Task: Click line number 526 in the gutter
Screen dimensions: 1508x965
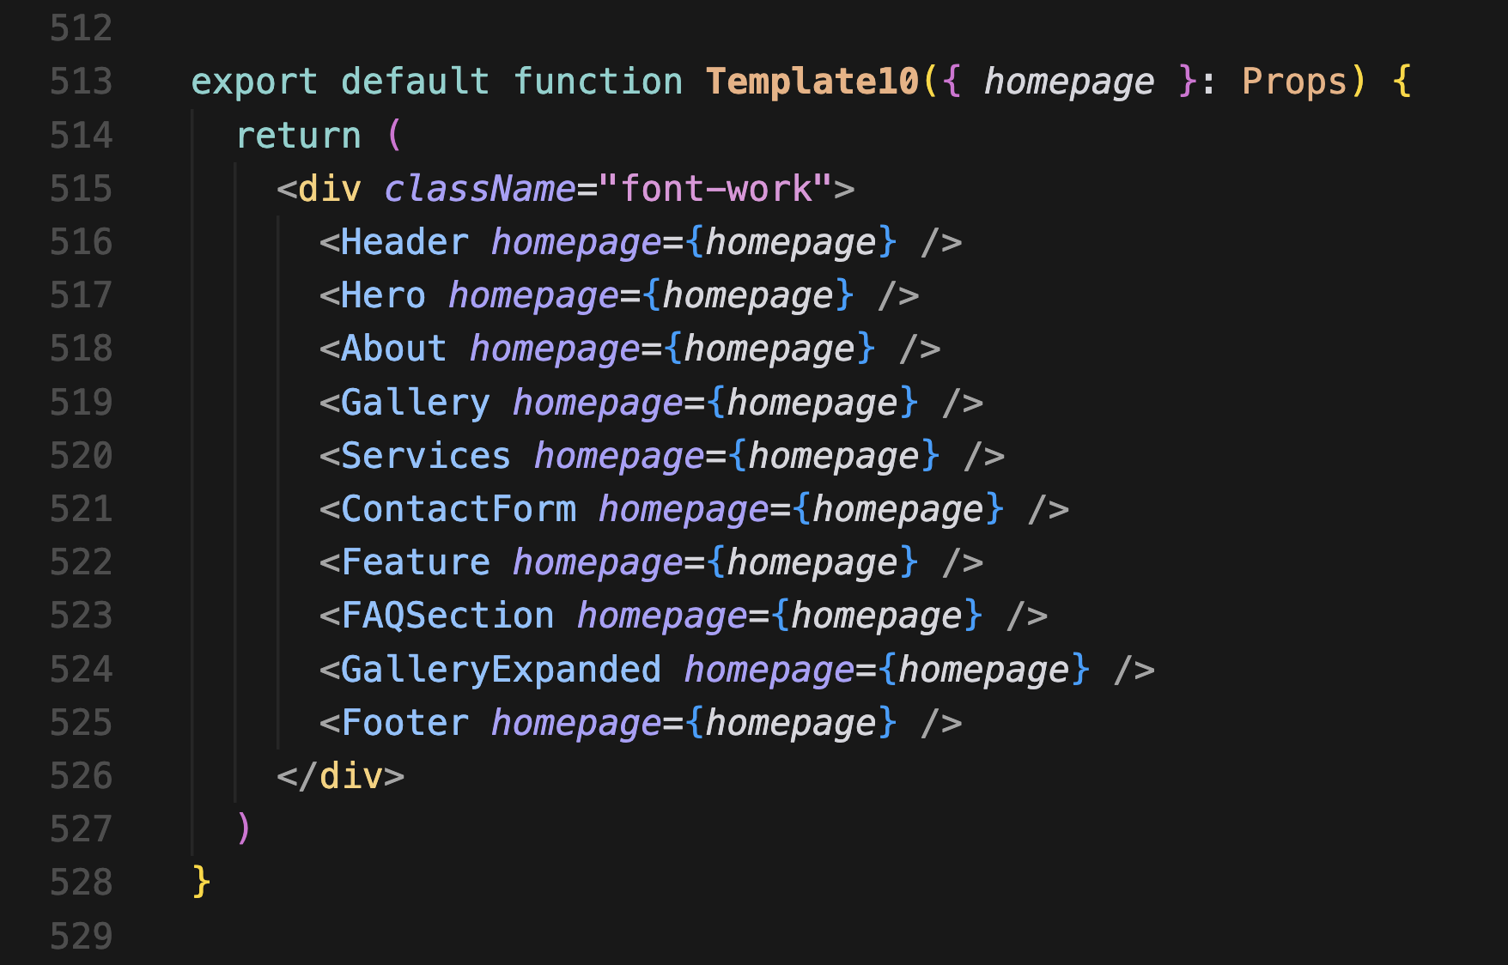Action: 81,776
